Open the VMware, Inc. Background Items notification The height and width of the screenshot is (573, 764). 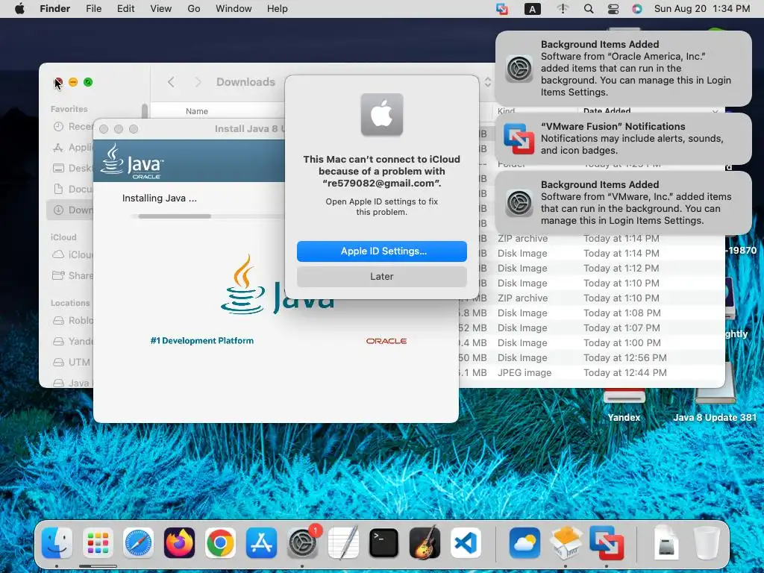pos(623,203)
